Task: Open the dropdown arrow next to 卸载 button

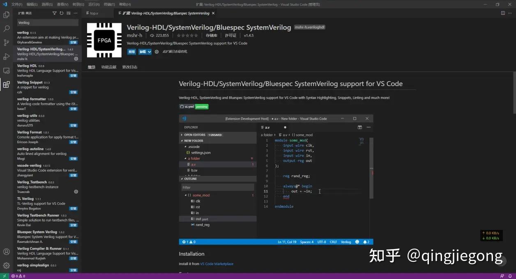Action: (x=149, y=52)
